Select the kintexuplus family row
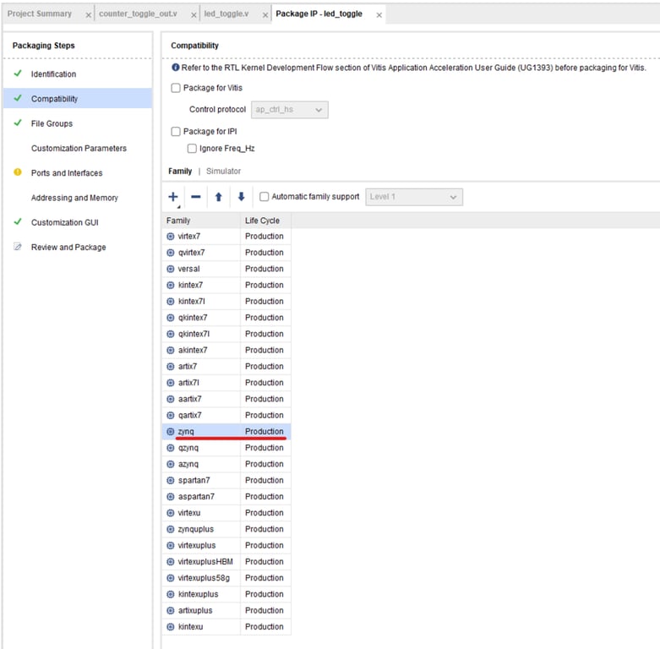The image size is (660, 649). coord(226,594)
